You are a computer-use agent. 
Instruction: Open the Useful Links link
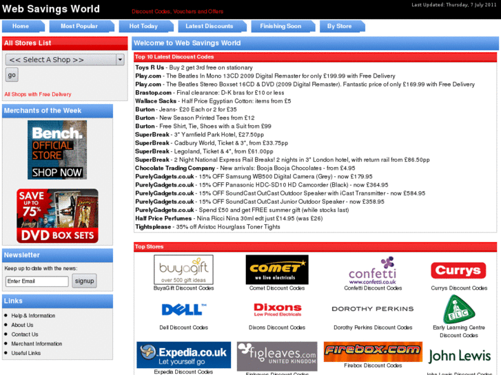(26, 353)
